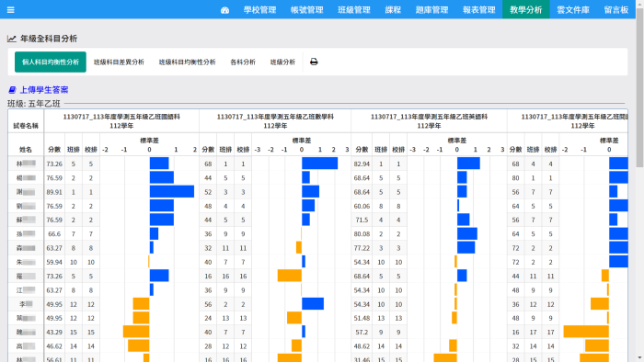This screenshot has width=644, height=362.
Task: Switch to the 班級科目均衡性分析 tab
Action: [188, 62]
